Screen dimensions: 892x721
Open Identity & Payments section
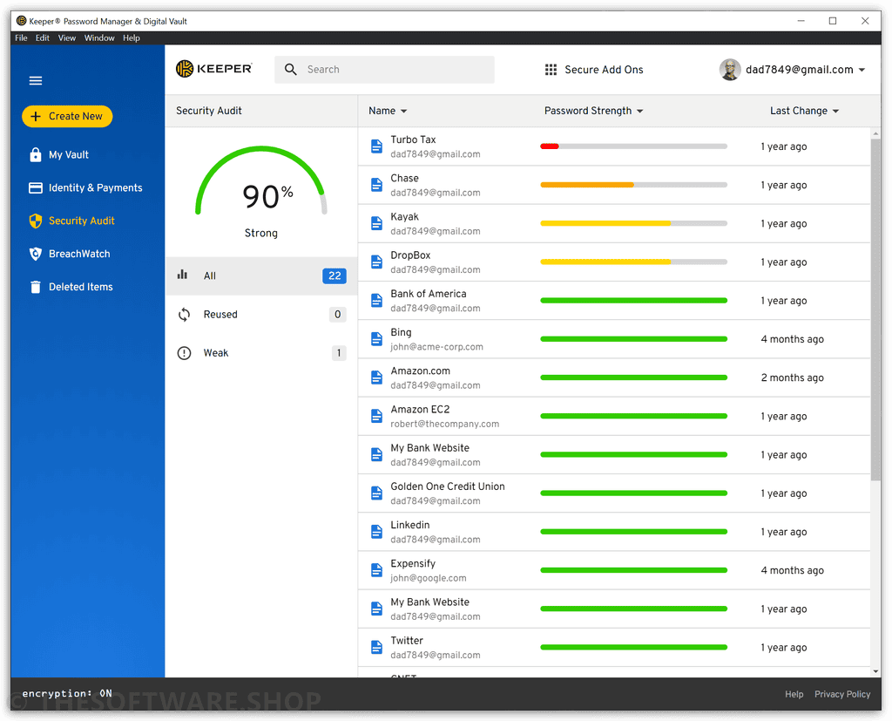95,188
